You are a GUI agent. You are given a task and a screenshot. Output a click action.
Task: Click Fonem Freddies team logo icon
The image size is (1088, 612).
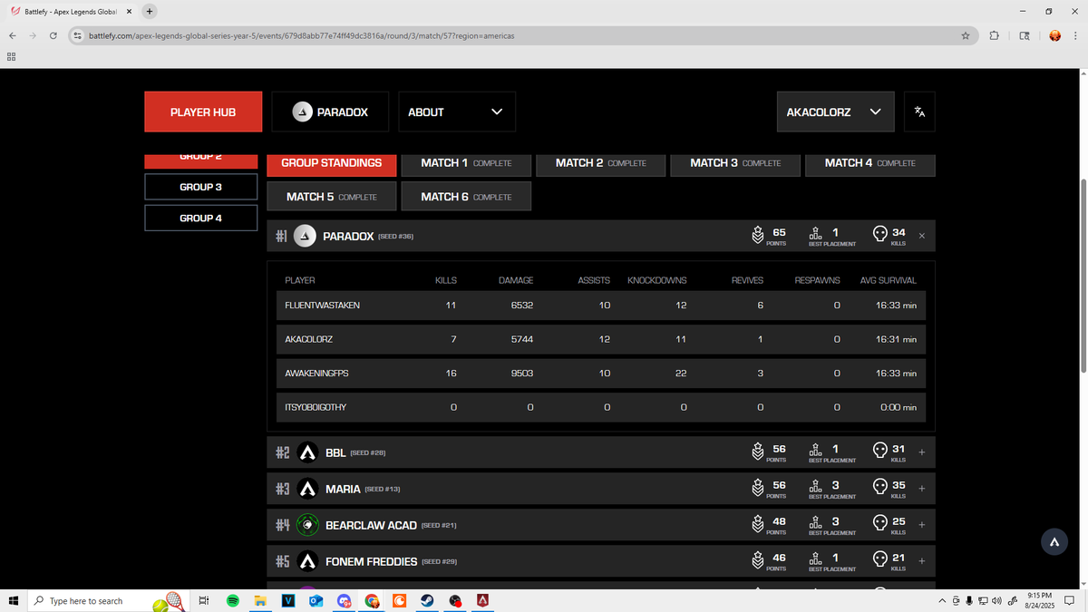307,561
